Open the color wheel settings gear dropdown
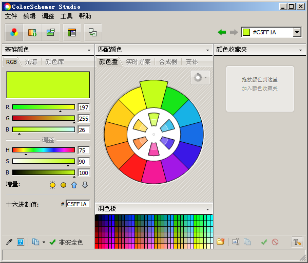308x263 pixels. [x=200, y=78]
